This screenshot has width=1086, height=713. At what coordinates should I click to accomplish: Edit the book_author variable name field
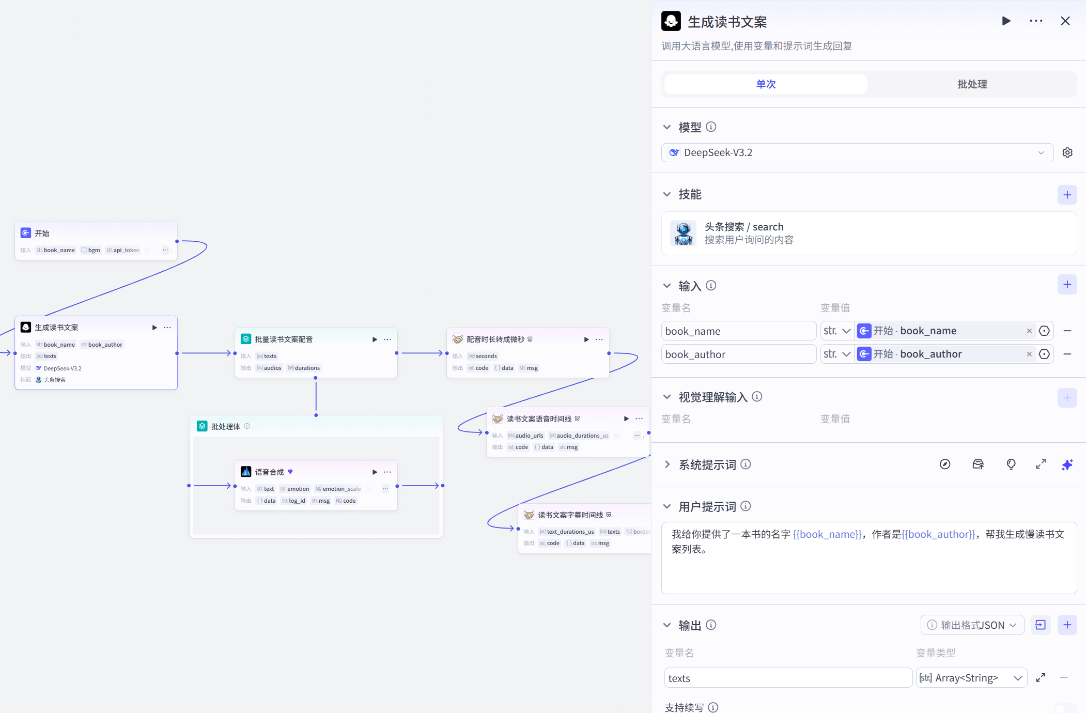point(739,354)
